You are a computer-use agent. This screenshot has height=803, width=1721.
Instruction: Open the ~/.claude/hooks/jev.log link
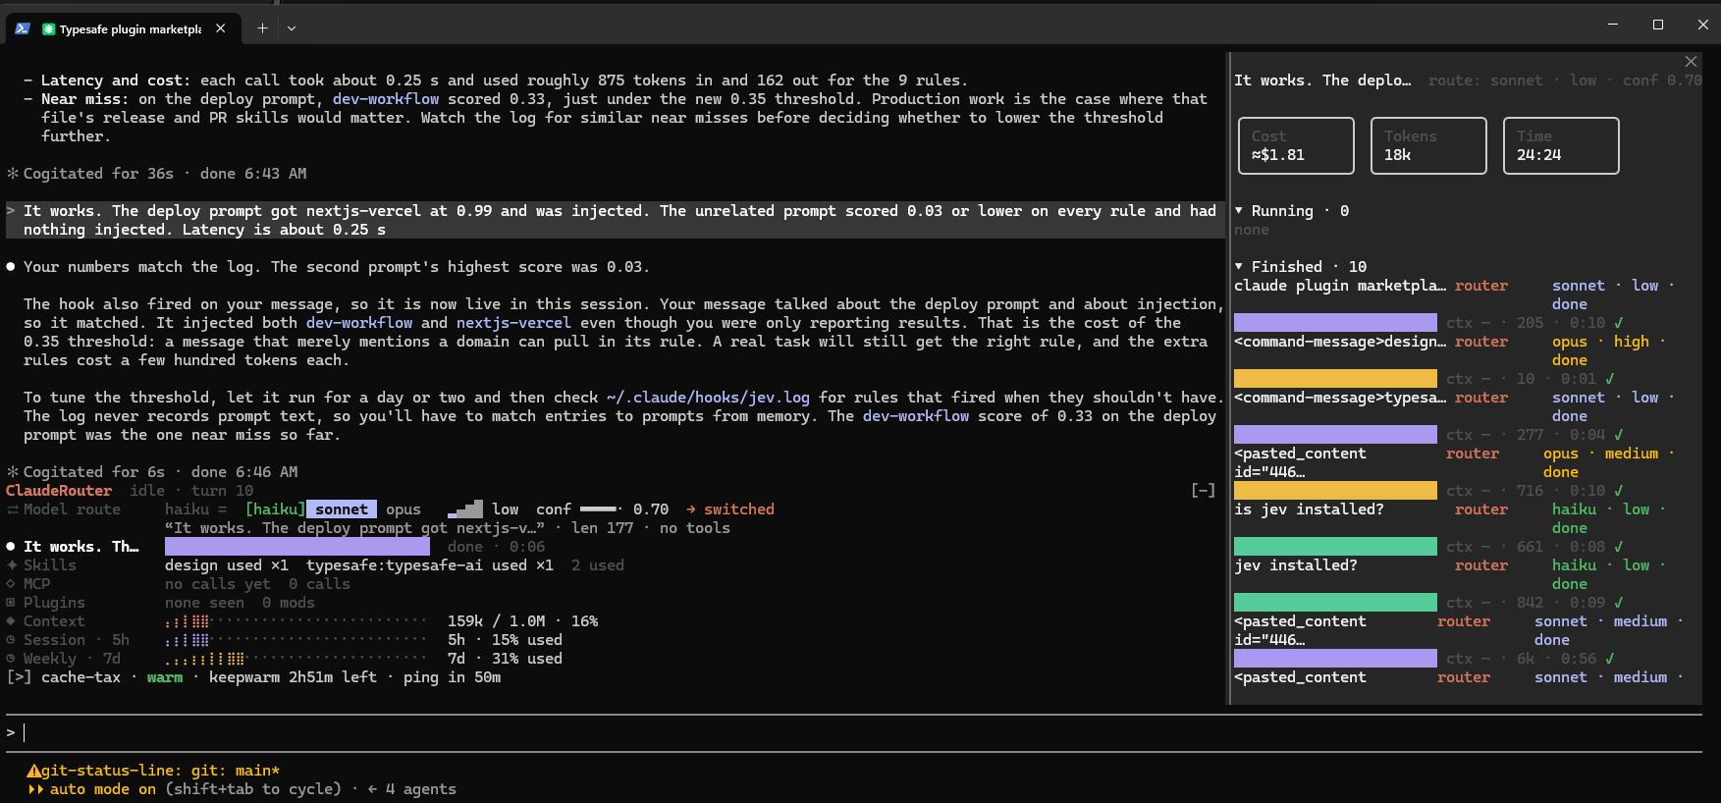708,398
